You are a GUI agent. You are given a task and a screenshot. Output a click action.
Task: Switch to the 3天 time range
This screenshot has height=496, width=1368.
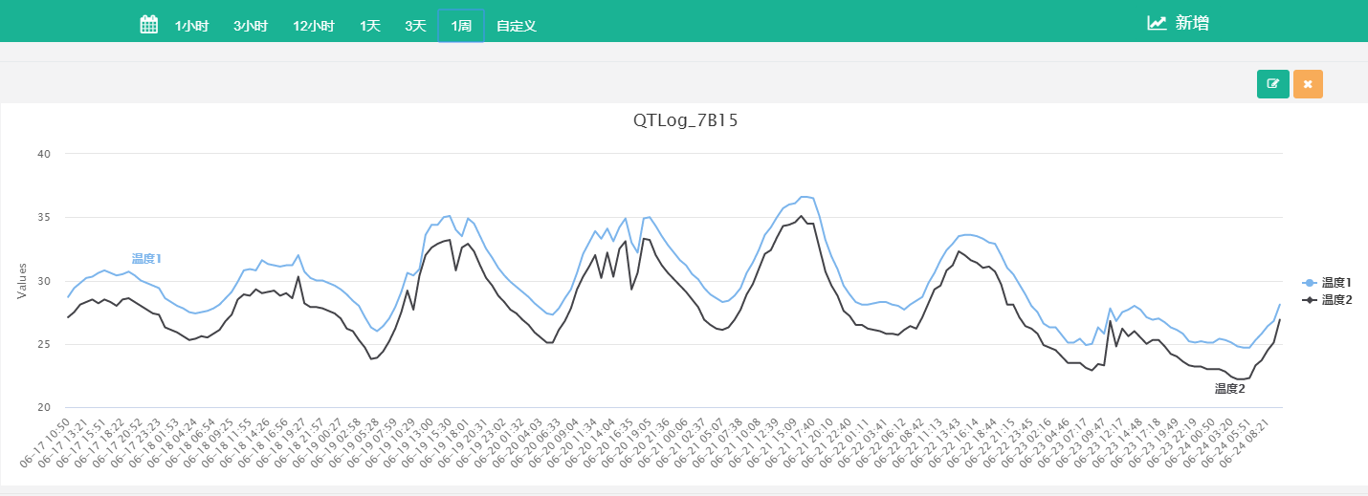pyautogui.click(x=415, y=26)
